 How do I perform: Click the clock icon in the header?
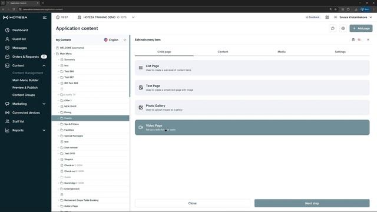[58, 17]
